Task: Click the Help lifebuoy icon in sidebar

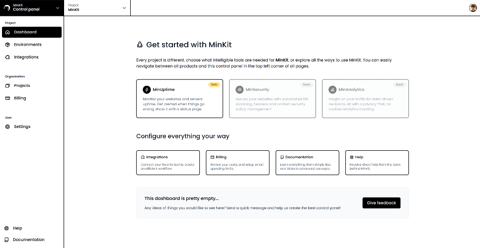Action: click(x=6, y=229)
